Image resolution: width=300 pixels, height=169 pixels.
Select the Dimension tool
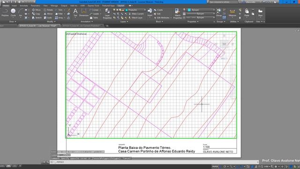coord(84,13)
